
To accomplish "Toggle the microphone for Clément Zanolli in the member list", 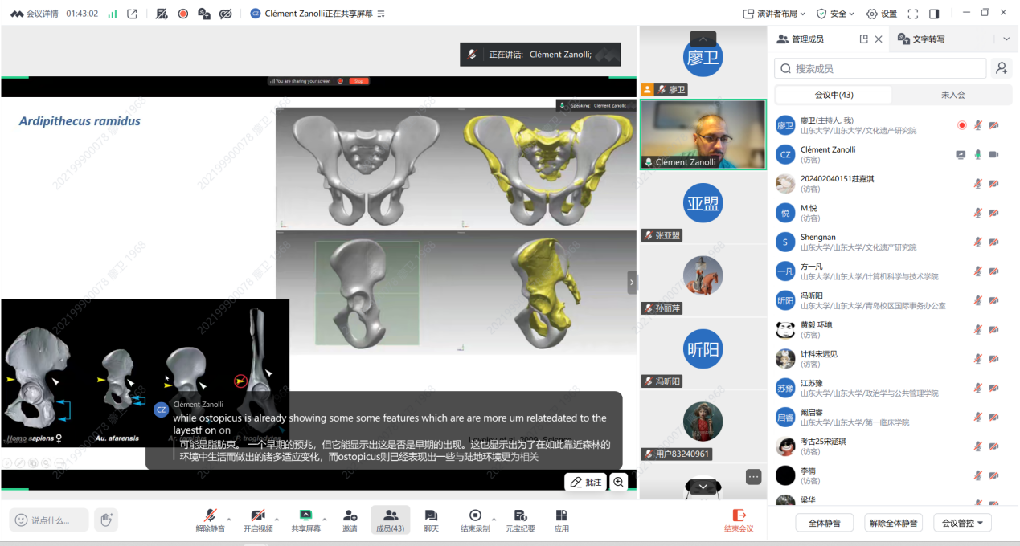I will [978, 154].
